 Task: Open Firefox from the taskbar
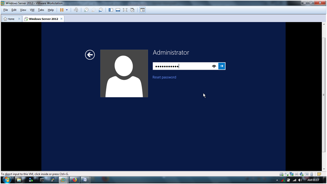(x=75, y=180)
